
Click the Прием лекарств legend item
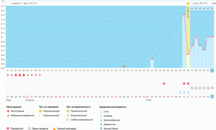click(x=38, y=129)
